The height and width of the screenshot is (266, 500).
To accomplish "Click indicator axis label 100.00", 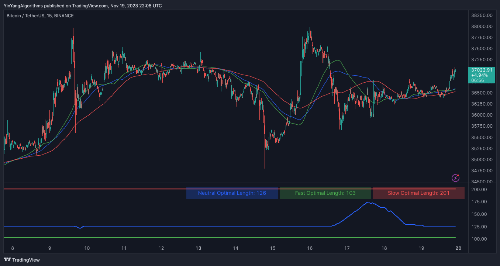I will (x=479, y=239).
